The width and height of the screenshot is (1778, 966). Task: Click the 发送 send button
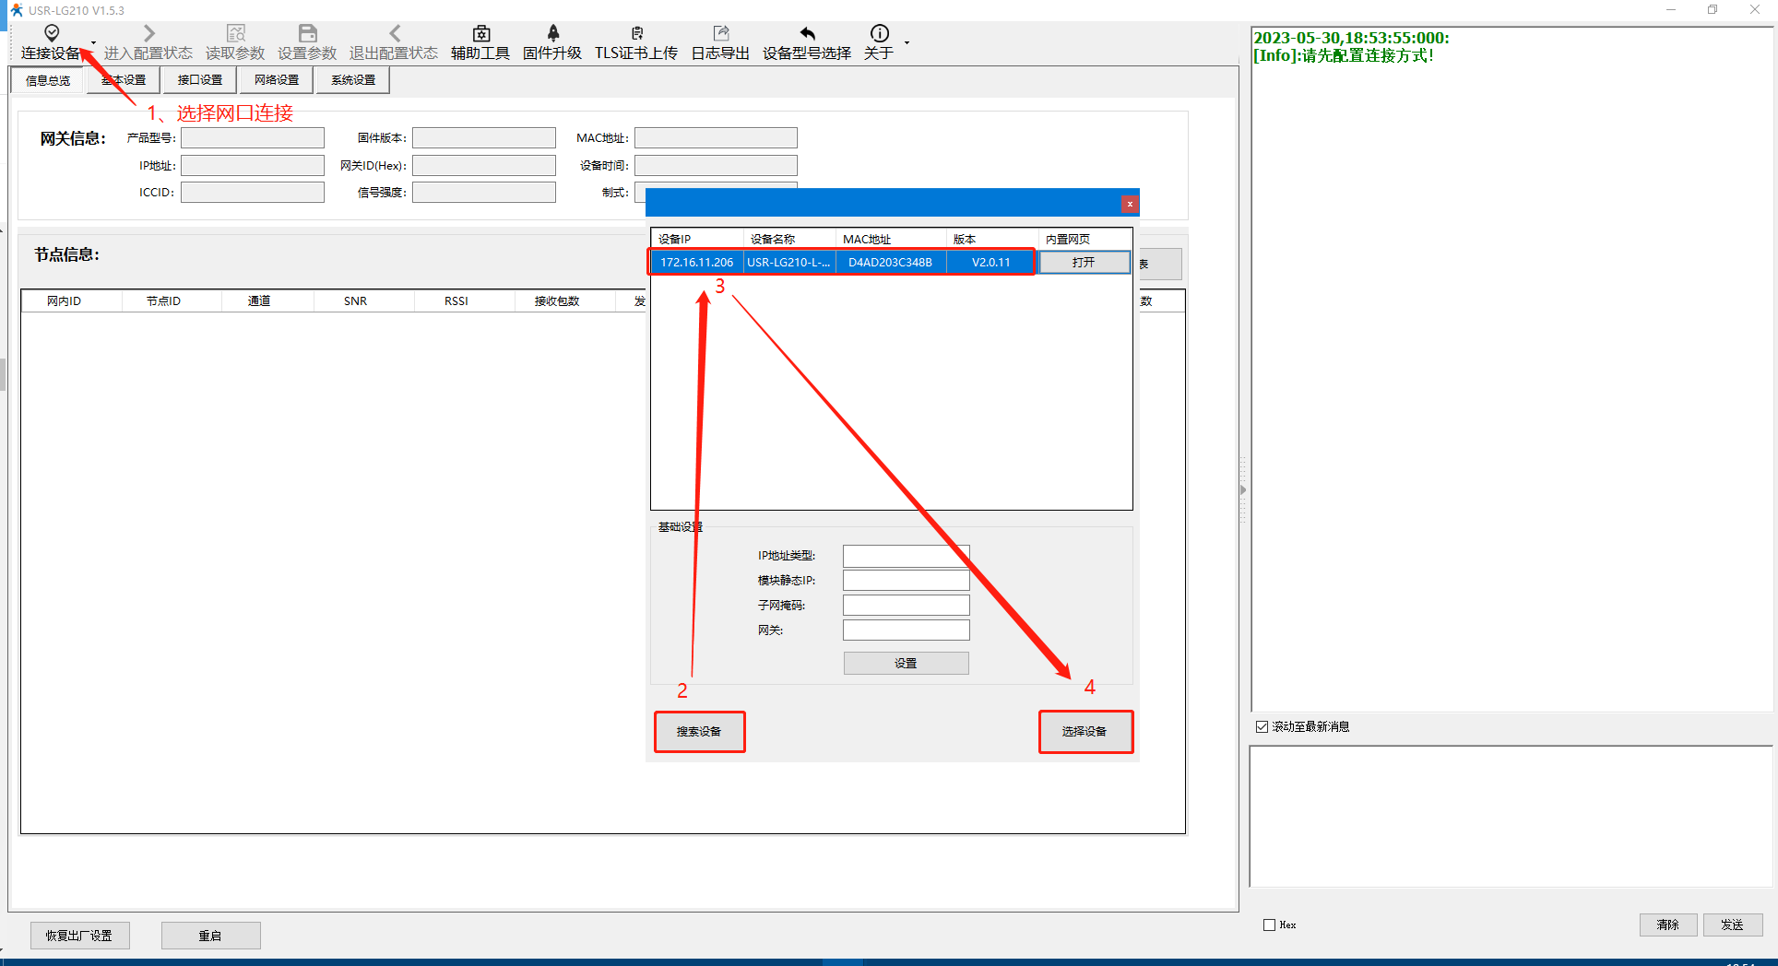click(1733, 925)
